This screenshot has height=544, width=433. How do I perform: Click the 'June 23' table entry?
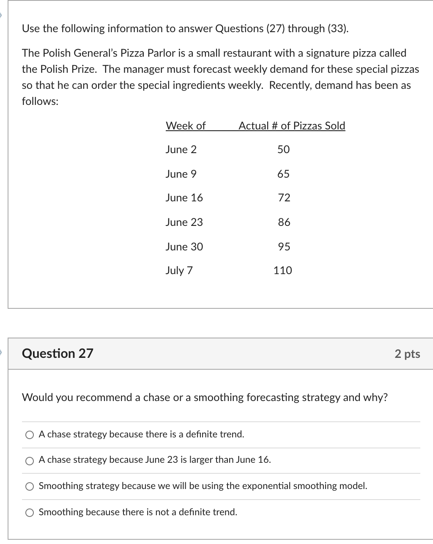tap(184, 222)
